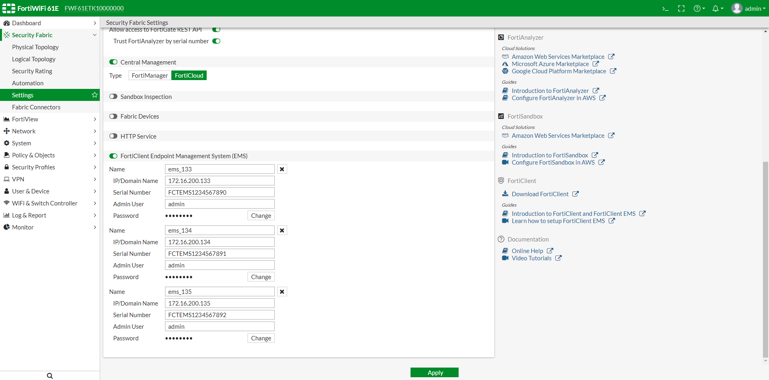Click the Policy & Objects icon
Viewport: 769px width, 380px height.
point(6,155)
